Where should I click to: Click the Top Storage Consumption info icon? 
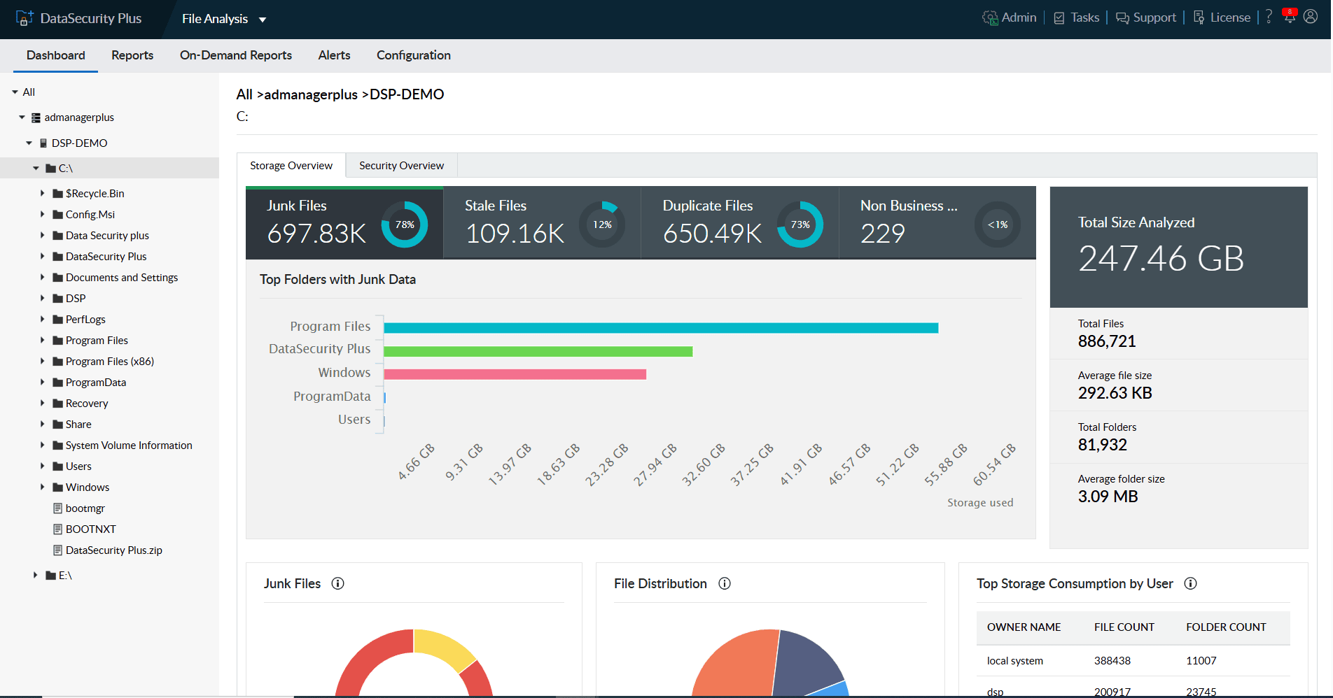tap(1191, 583)
